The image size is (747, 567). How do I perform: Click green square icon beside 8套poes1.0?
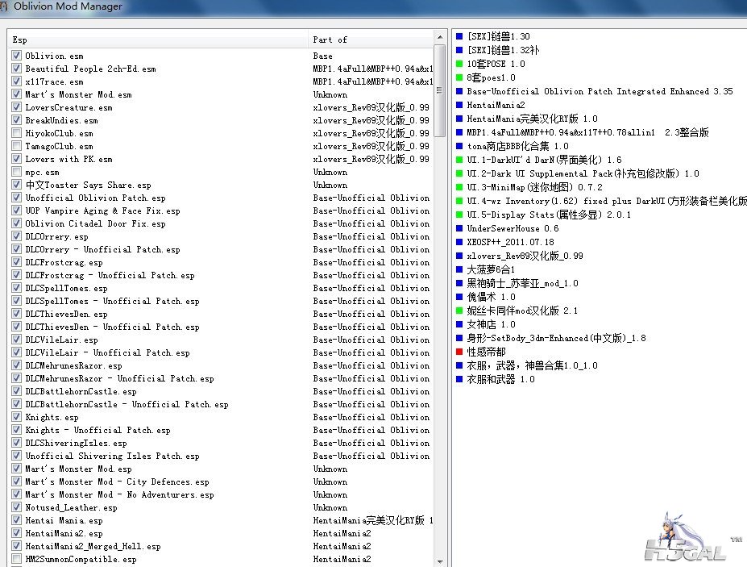tap(459, 77)
